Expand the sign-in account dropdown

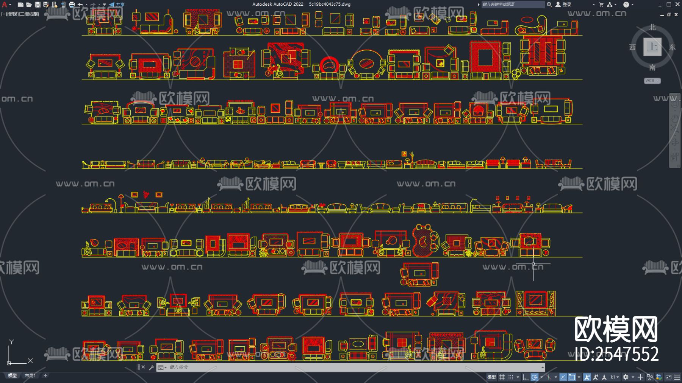pyautogui.click(x=593, y=5)
